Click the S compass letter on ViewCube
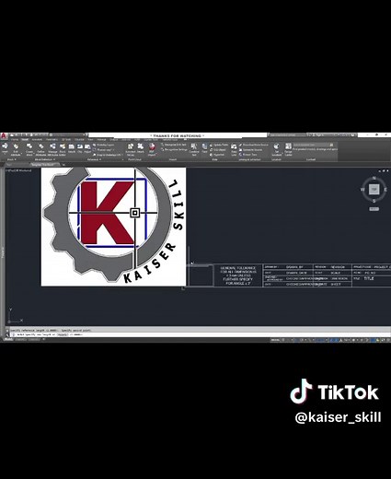Screen dimensions: 391x479 click(x=374, y=201)
